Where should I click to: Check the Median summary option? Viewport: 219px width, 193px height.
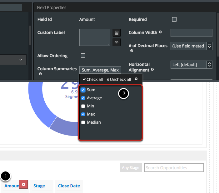(x=83, y=122)
